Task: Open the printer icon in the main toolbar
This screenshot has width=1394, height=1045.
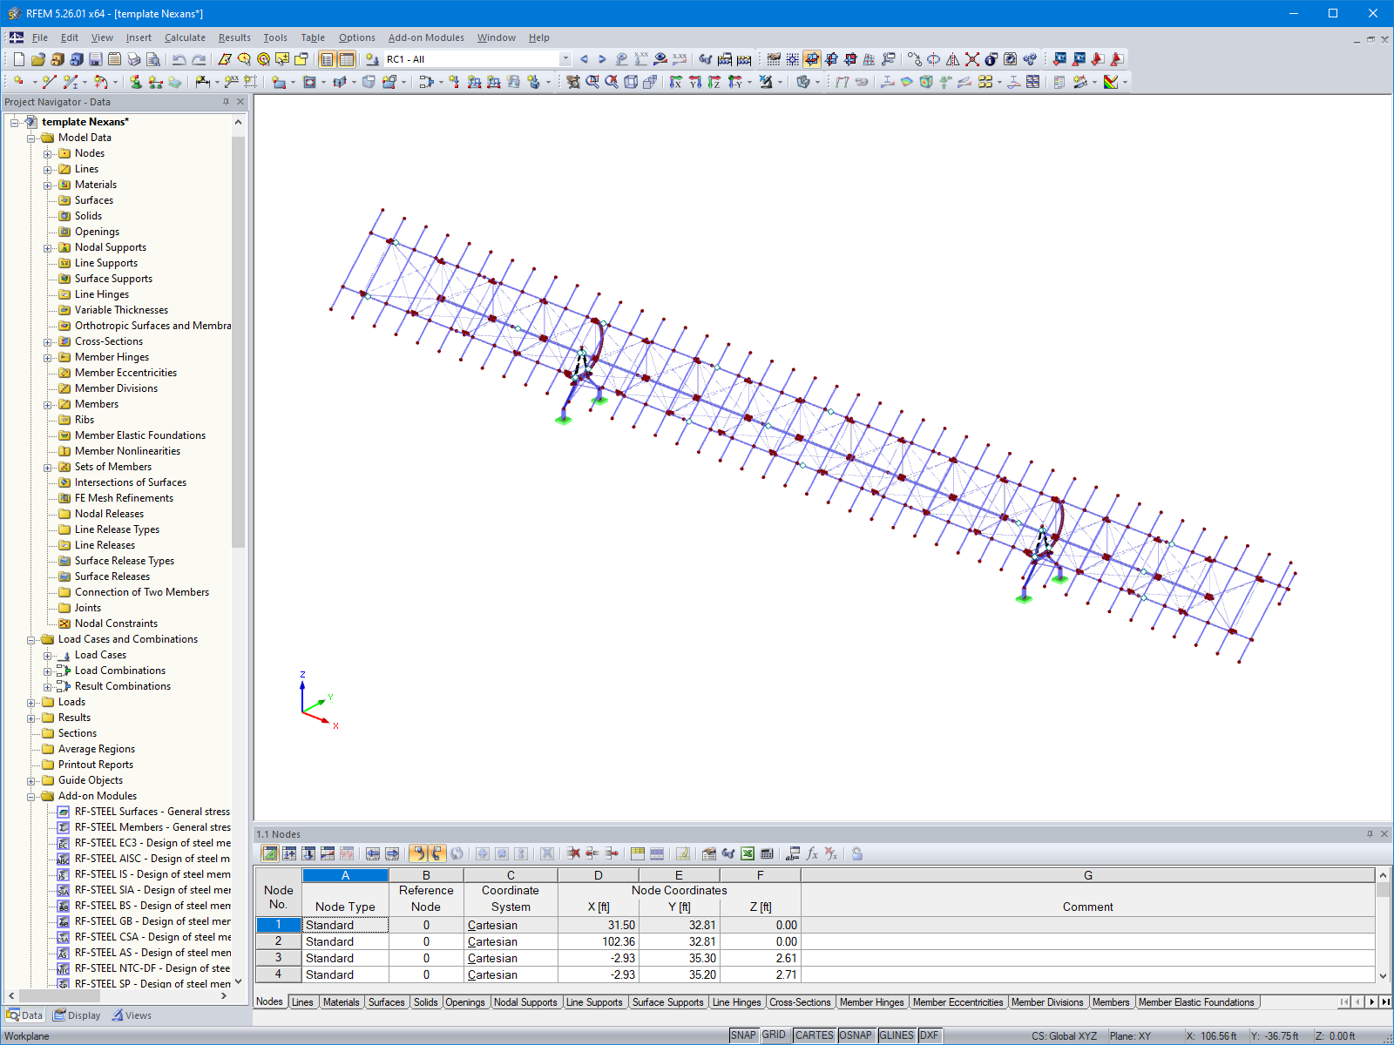Action: point(134,59)
